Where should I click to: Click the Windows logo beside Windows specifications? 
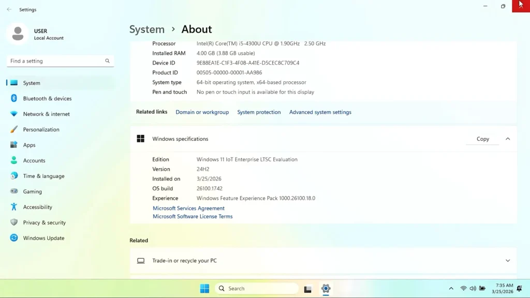coord(141,139)
